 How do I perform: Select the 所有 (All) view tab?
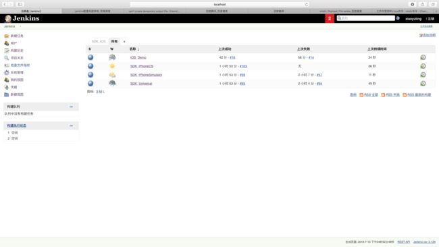[114, 41]
